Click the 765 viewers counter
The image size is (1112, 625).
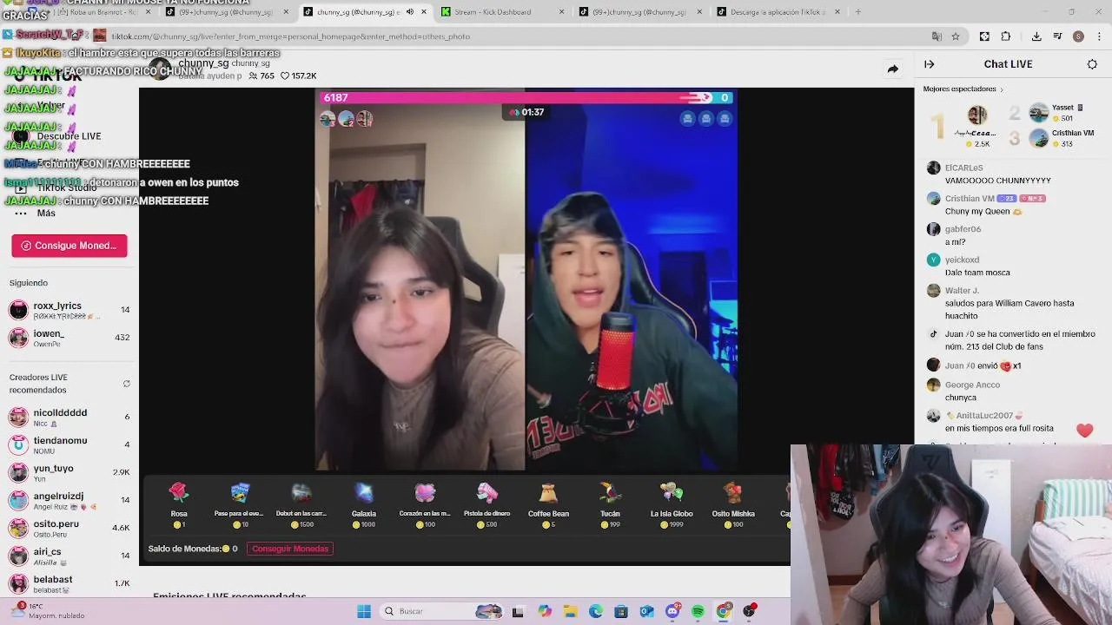(x=261, y=76)
